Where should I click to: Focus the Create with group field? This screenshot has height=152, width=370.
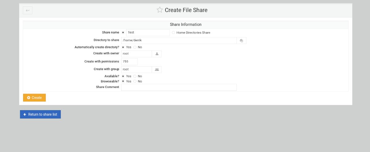pyautogui.click(x=137, y=70)
